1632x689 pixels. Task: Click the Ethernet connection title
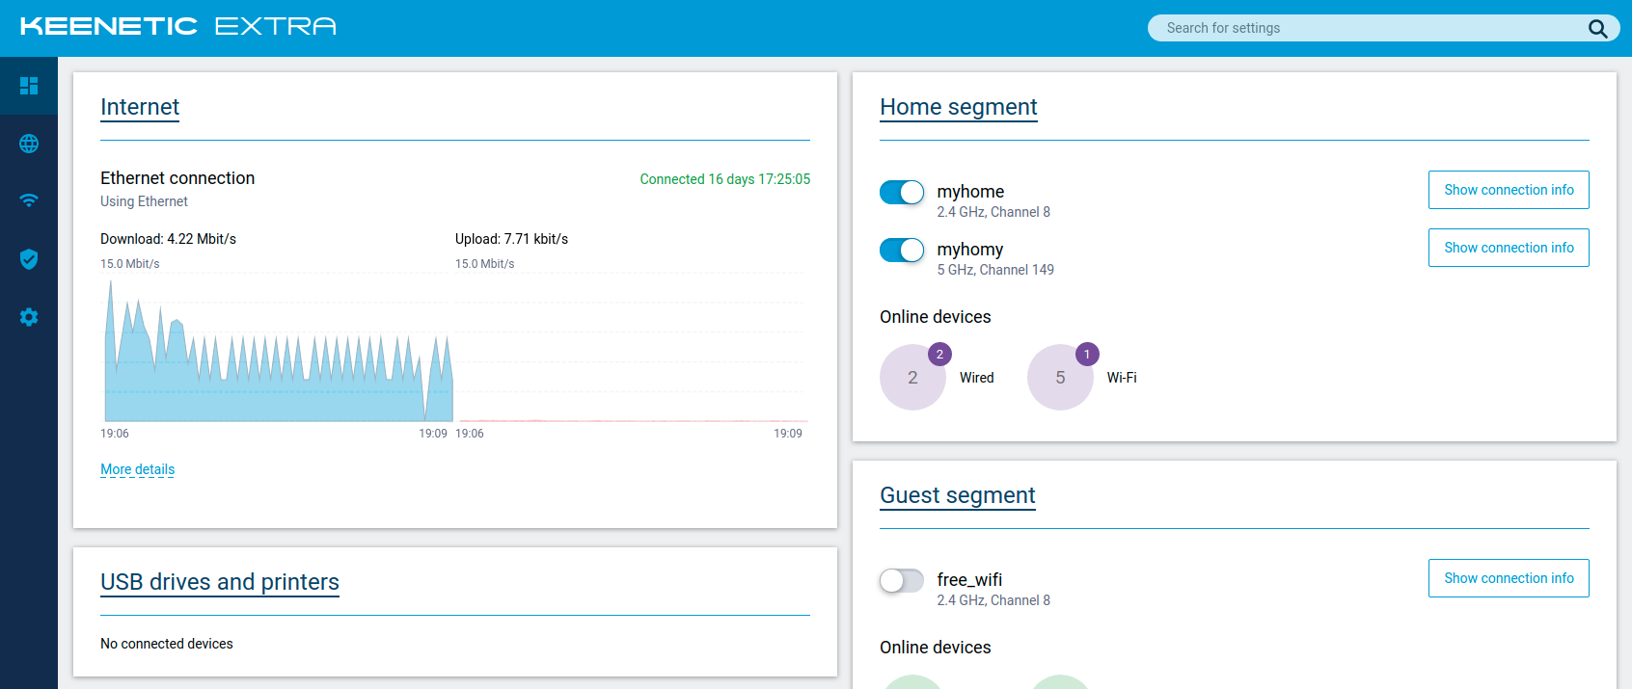177,178
